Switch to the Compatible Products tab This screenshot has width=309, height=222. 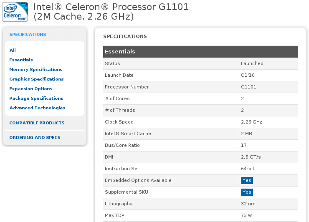[x=37, y=123]
